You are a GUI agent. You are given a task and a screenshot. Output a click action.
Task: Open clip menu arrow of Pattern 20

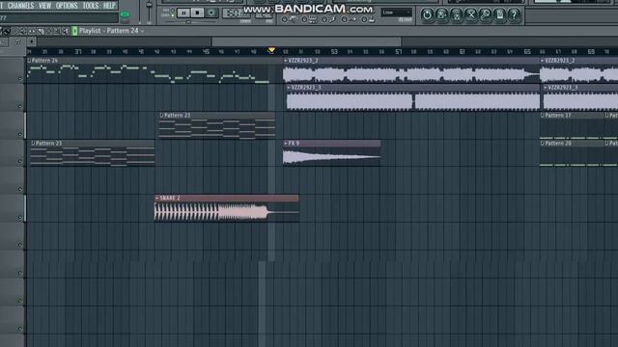[543, 144]
